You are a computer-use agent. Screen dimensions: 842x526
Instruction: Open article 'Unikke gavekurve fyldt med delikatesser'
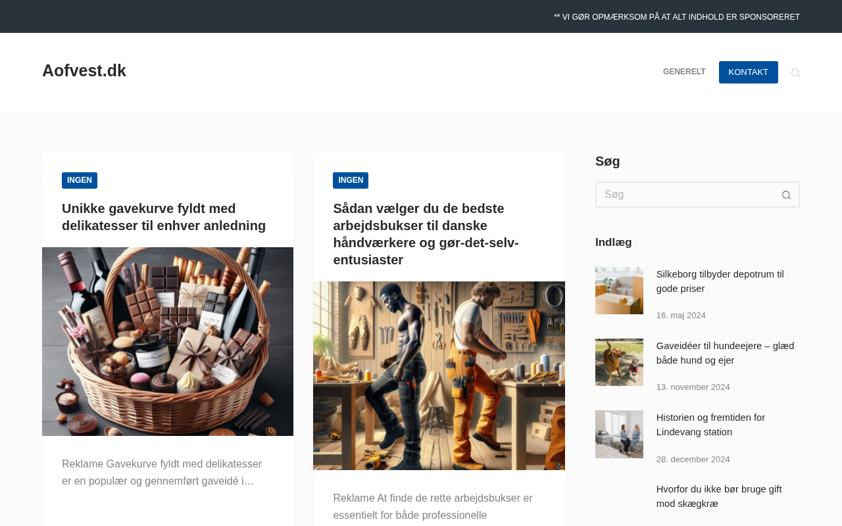pyautogui.click(x=164, y=217)
